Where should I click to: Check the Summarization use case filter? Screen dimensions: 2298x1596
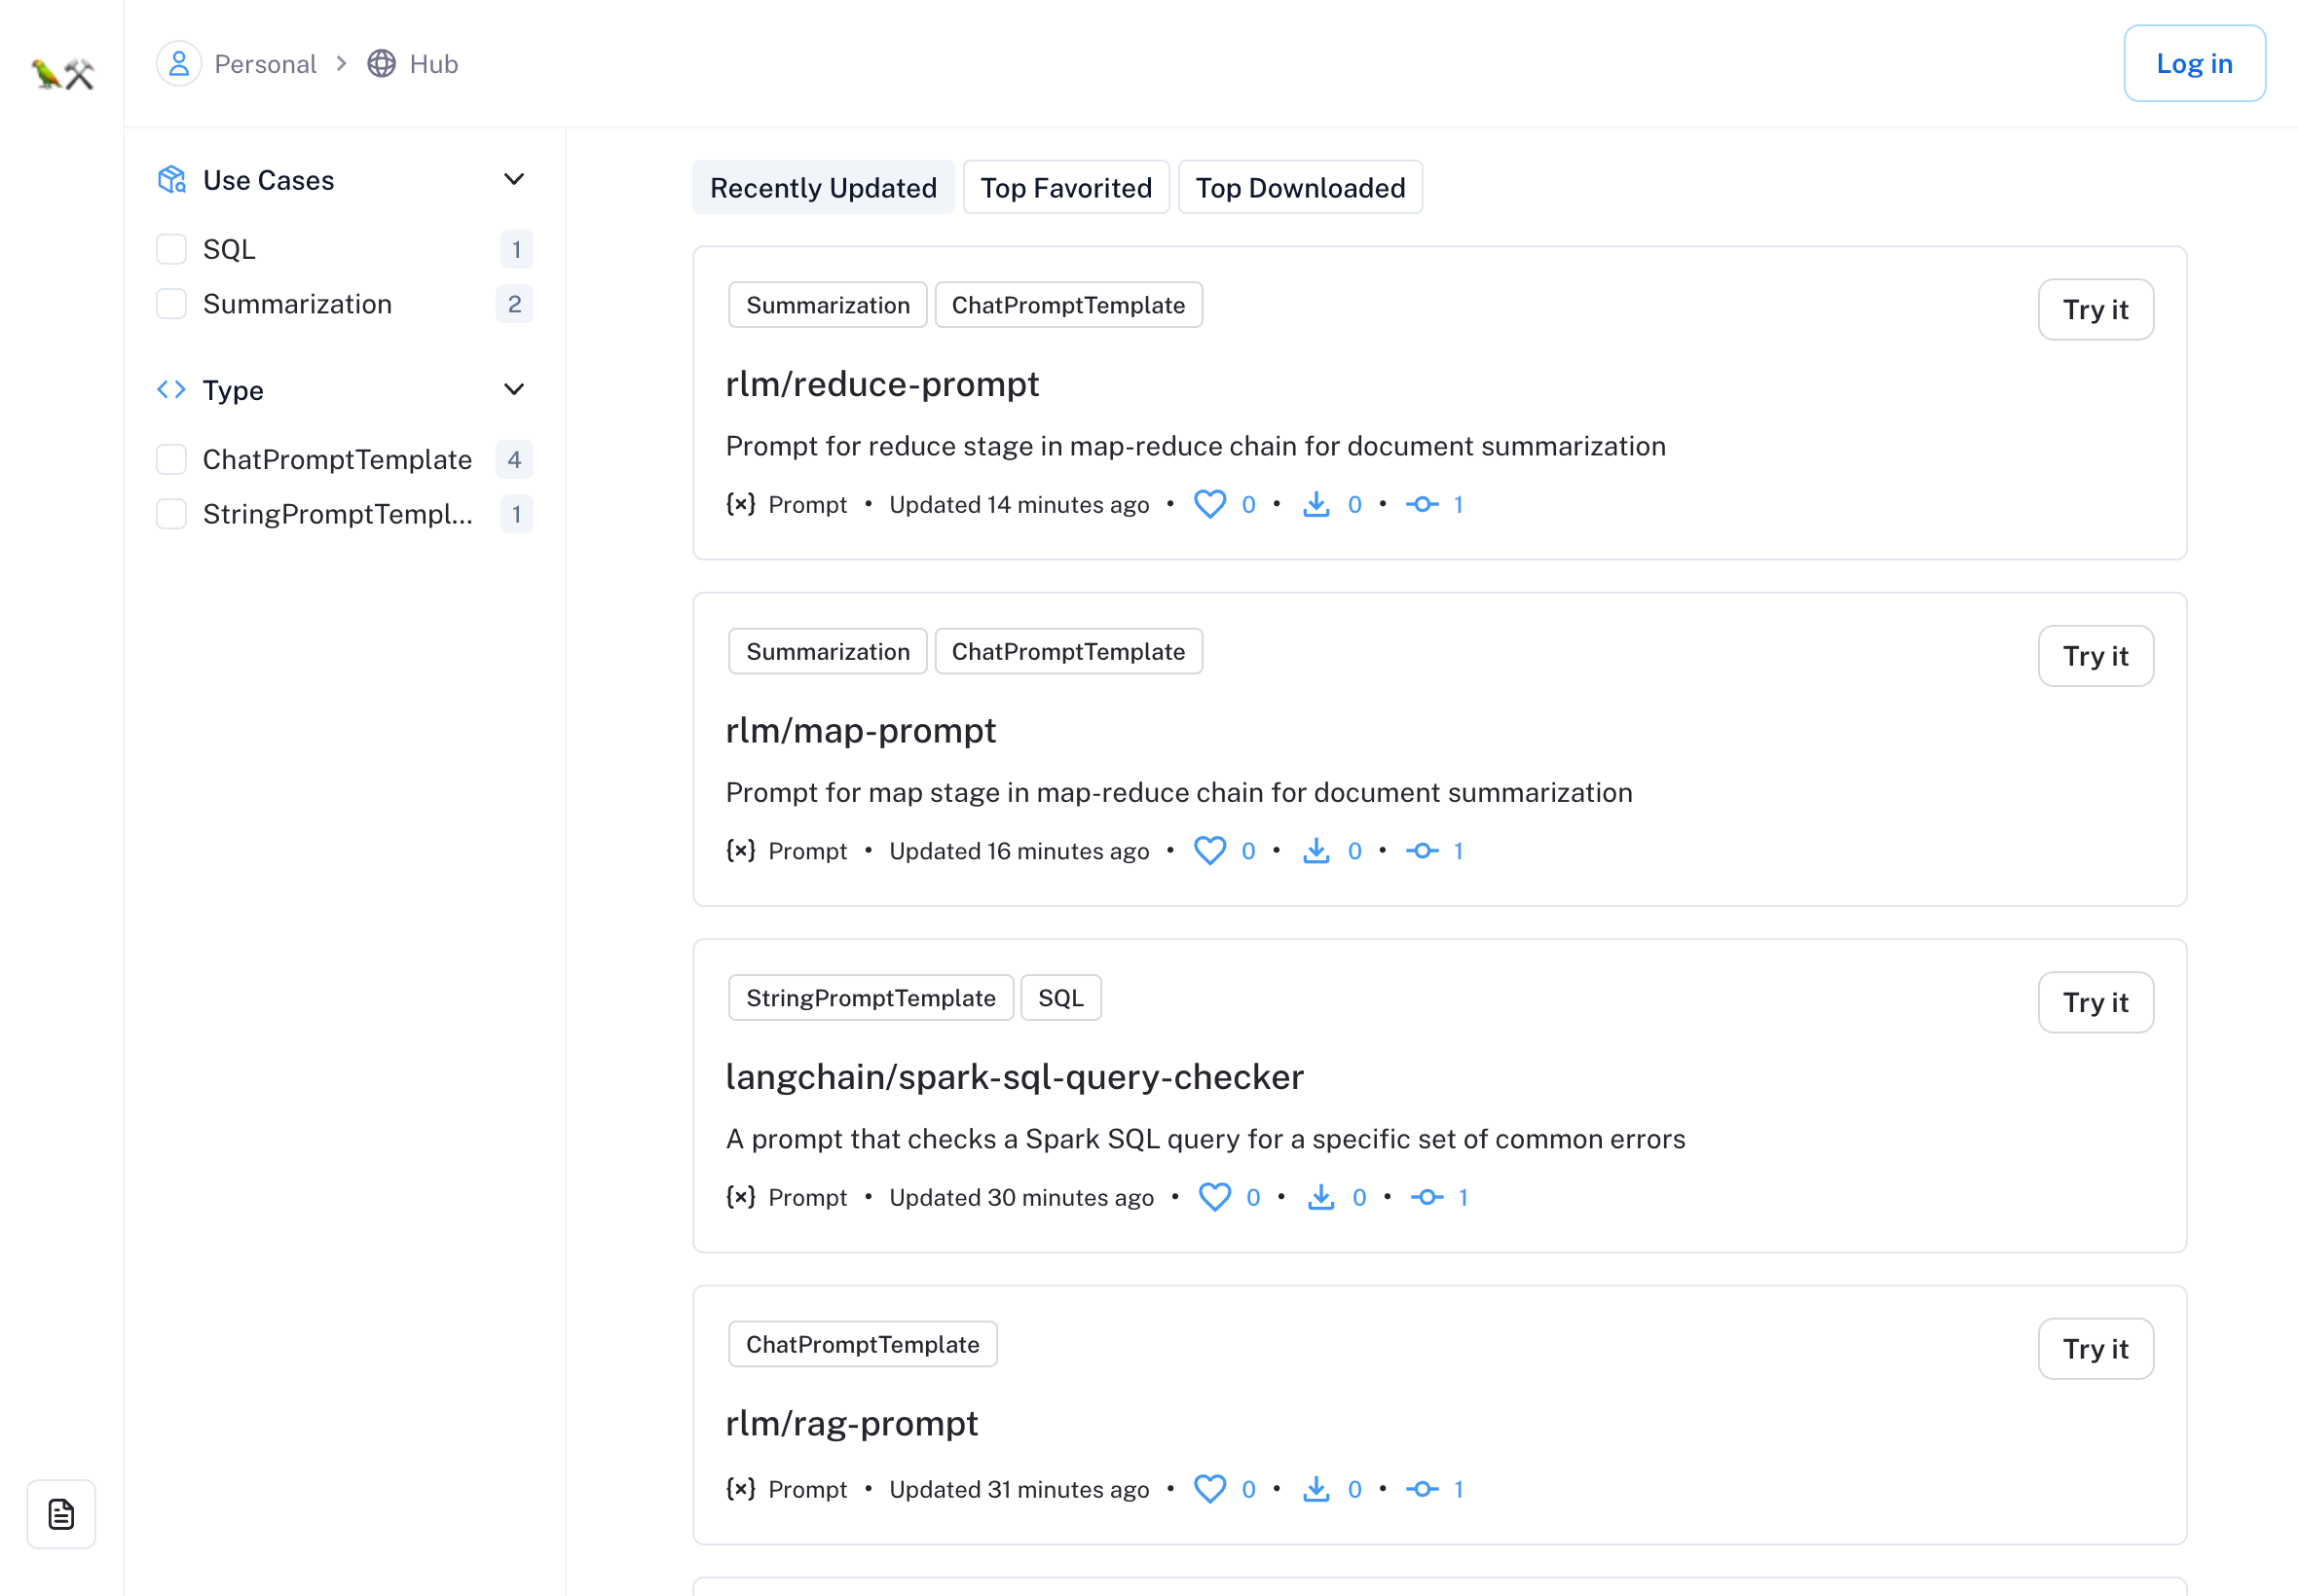172,304
